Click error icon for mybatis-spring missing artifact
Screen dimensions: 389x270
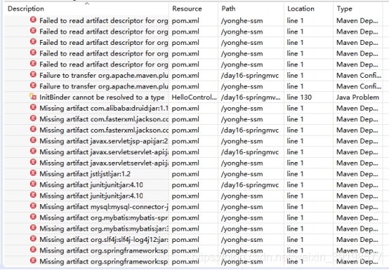(33, 217)
